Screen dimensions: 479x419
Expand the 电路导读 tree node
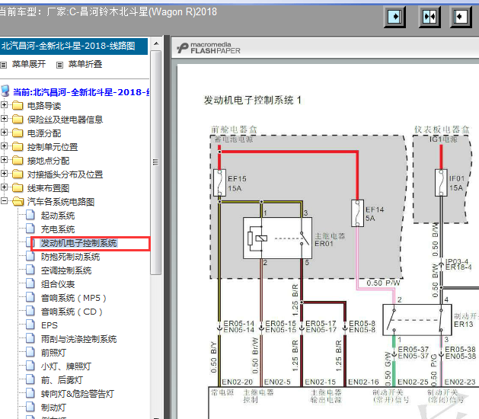tap(4, 105)
